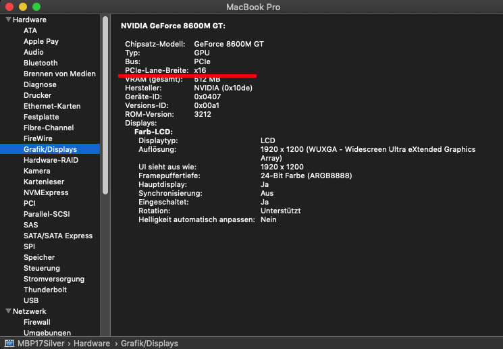
Task: Click the Farb-LCD display heading
Action: click(x=153, y=132)
